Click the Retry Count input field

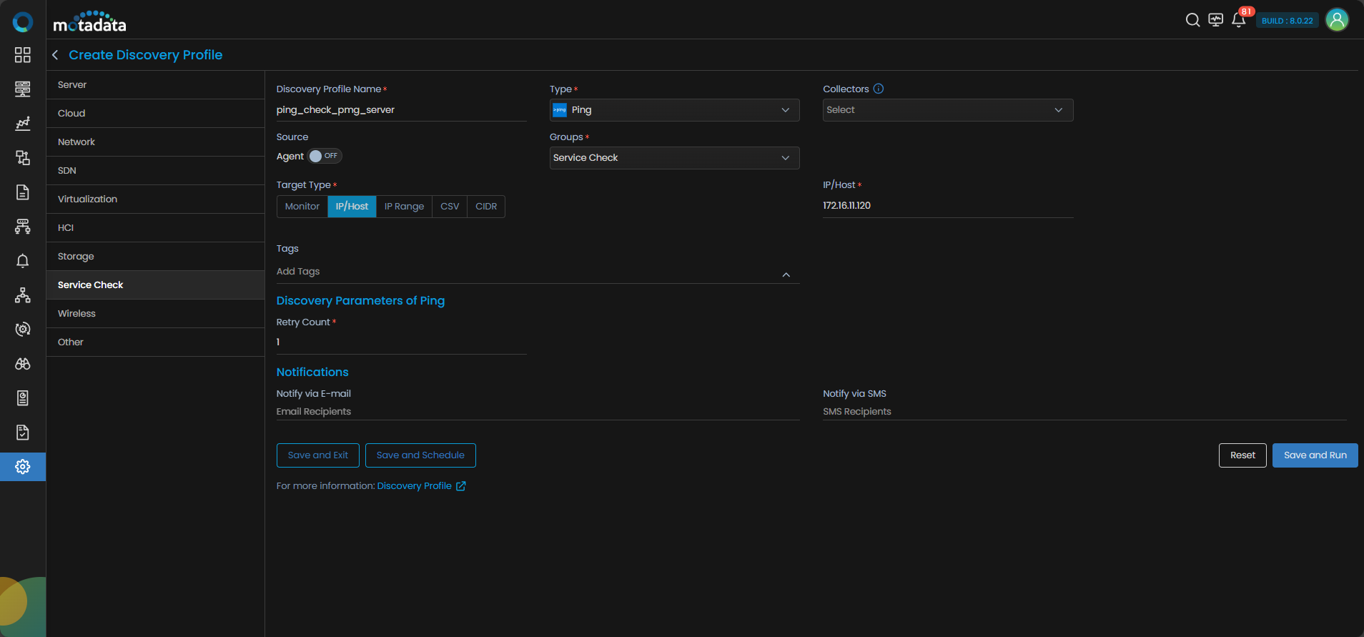pyautogui.click(x=401, y=342)
